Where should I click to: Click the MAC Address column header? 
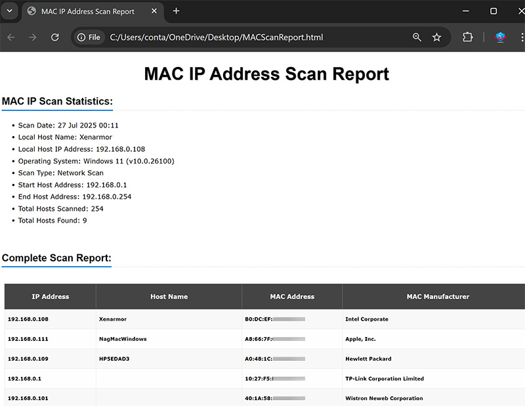pos(292,297)
